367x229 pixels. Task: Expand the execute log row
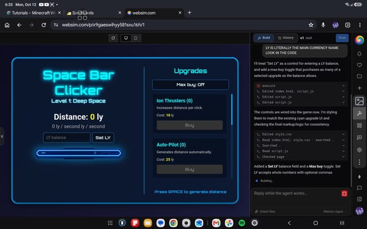tap(300, 85)
